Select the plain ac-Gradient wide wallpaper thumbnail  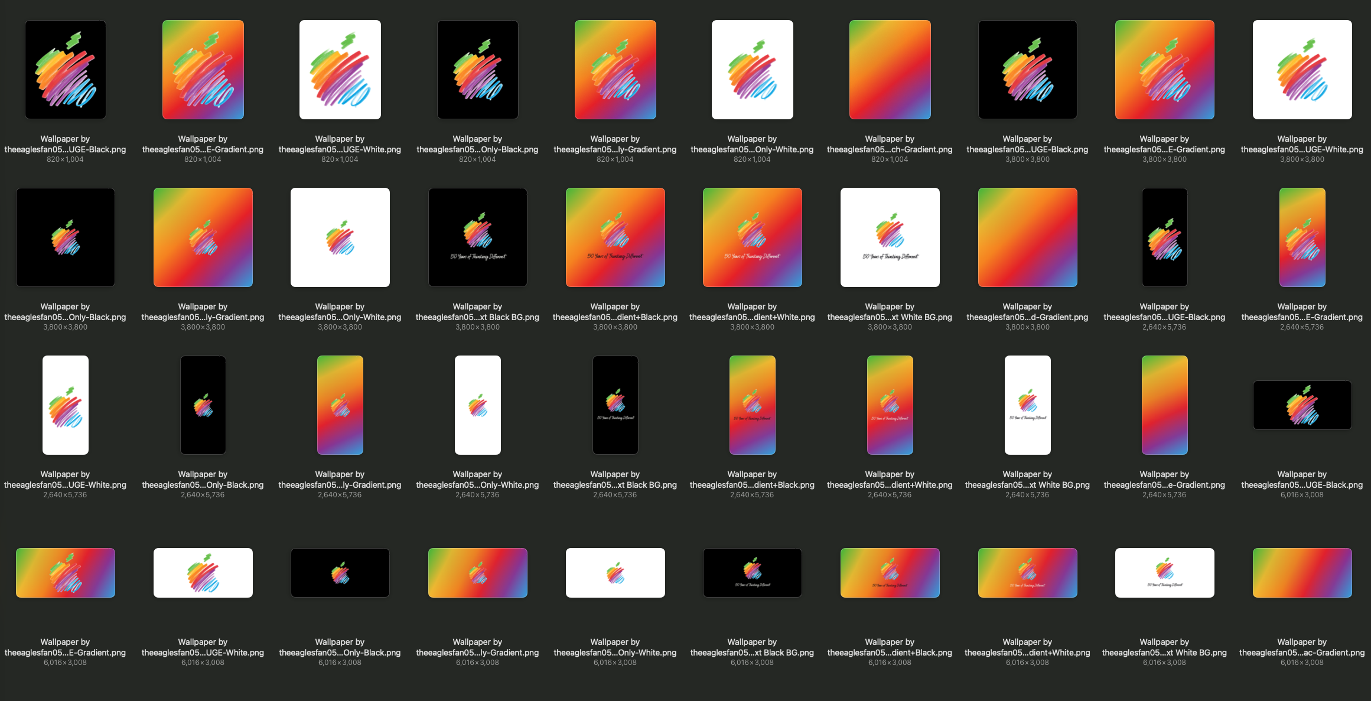(1302, 573)
